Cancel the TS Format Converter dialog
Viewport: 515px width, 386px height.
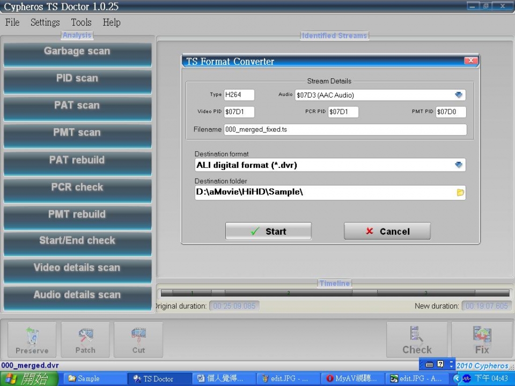(387, 231)
